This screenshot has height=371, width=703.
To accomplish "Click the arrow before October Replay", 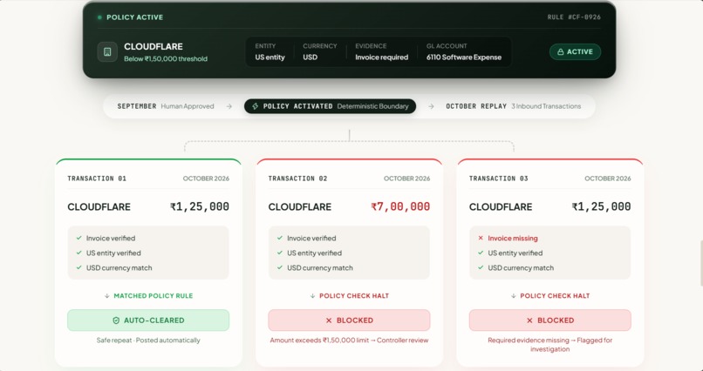I will 431,106.
